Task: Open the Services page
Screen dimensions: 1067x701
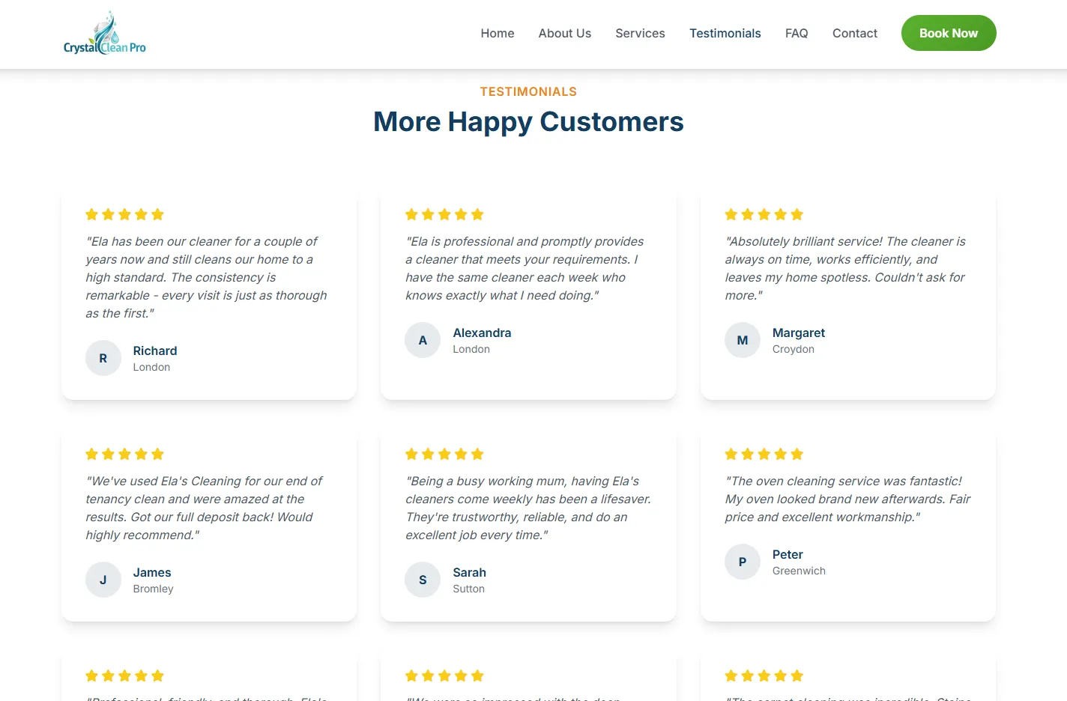Action: pyautogui.click(x=640, y=33)
